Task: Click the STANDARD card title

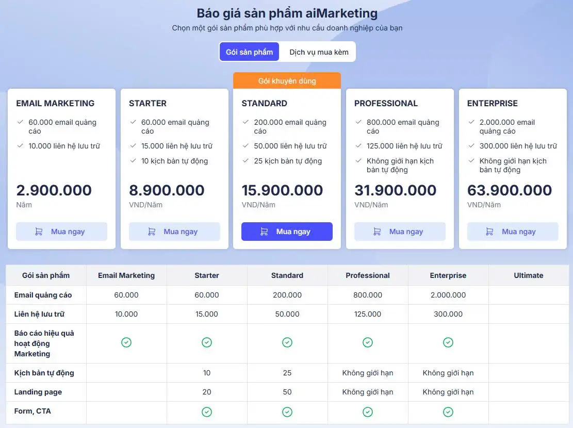Action: tap(264, 104)
